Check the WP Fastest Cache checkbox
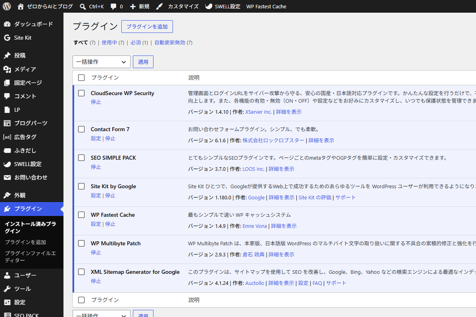This screenshot has width=476, height=317. [81, 215]
